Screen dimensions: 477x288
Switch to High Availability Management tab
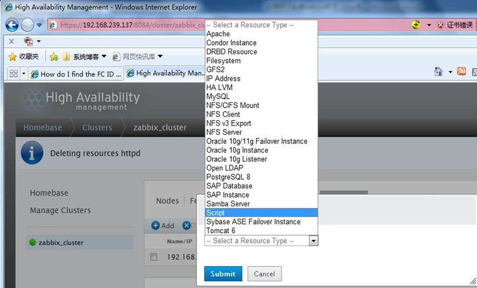click(166, 73)
